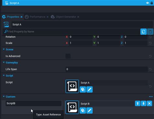This screenshot has height=119, width=154.
Task: Collapse the Gameplay section
Action: [x=4, y=63]
